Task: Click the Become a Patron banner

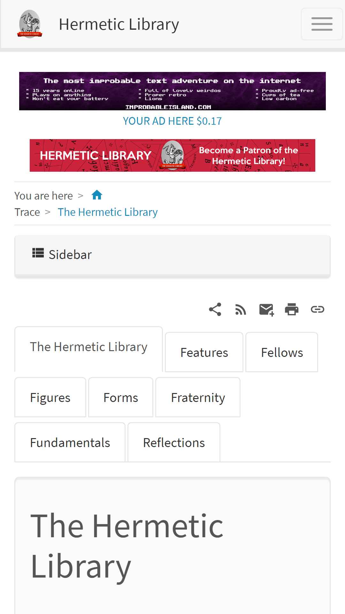Action: coord(172,155)
